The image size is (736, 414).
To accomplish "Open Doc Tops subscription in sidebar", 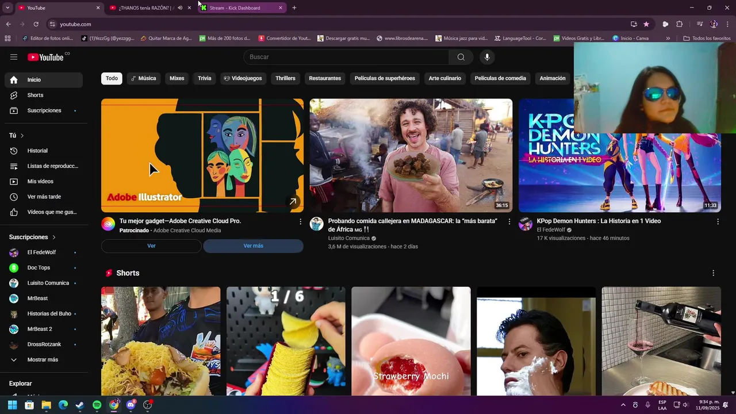I will (44, 268).
